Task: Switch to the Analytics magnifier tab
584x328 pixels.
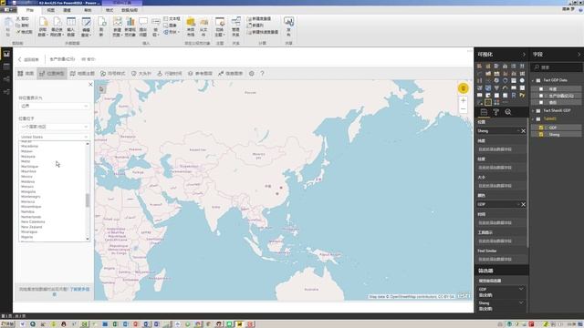Action: click(x=508, y=112)
